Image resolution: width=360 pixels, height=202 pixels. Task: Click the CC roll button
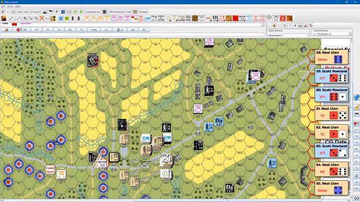click(106, 30)
